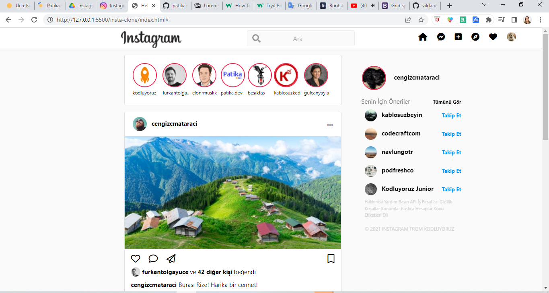This screenshot has height=293, width=549.
Task: Click the Instagram logo
Action: [151, 39]
